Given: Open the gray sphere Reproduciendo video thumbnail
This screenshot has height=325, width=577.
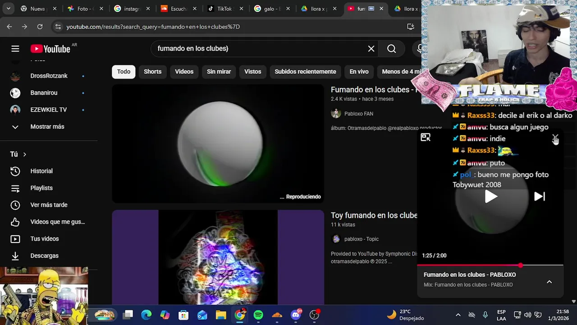Looking at the screenshot, I should [218, 144].
